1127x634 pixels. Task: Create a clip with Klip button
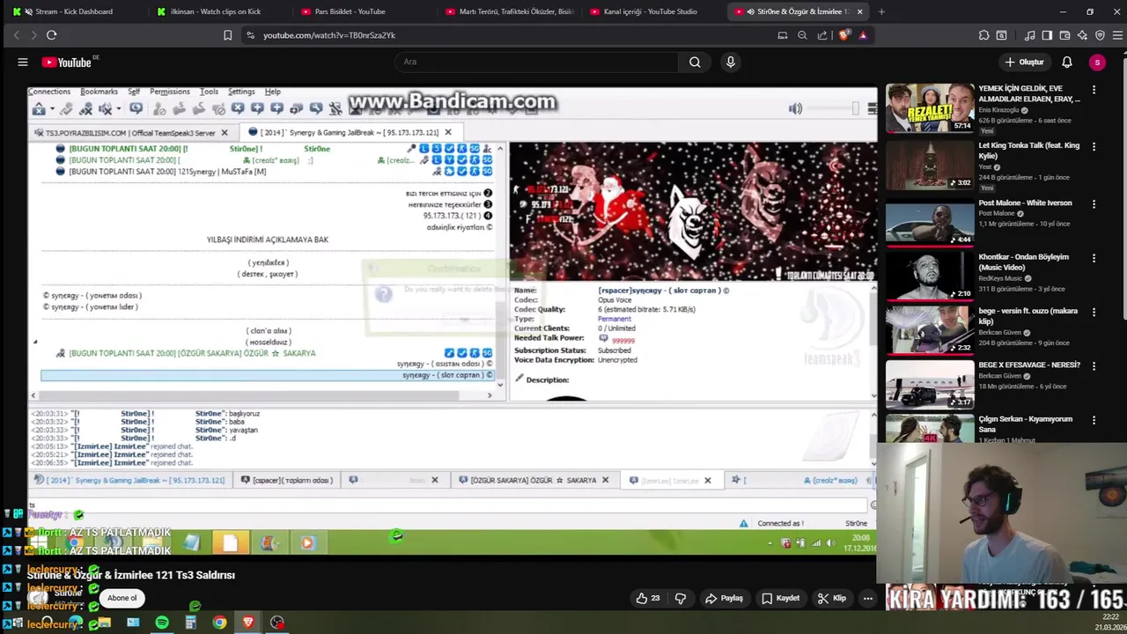click(x=831, y=598)
